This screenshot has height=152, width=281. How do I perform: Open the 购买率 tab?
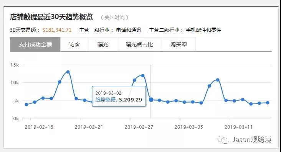(x=179, y=44)
